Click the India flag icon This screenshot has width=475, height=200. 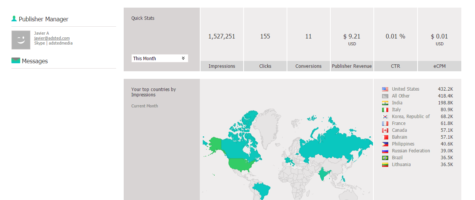385,103
